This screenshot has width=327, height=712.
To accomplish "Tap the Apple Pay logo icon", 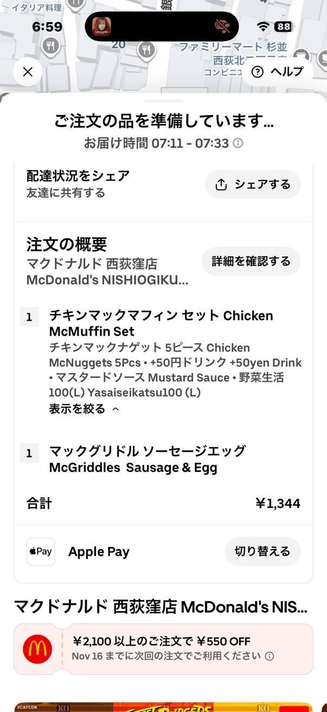I will point(41,552).
